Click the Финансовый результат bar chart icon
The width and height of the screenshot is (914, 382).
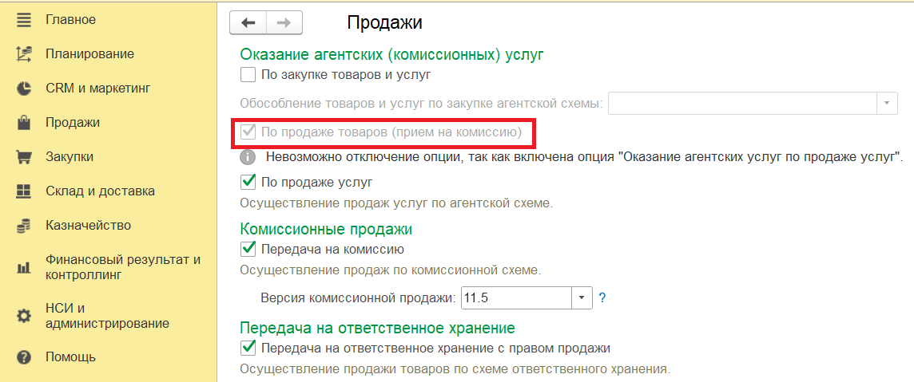coord(24,268)
